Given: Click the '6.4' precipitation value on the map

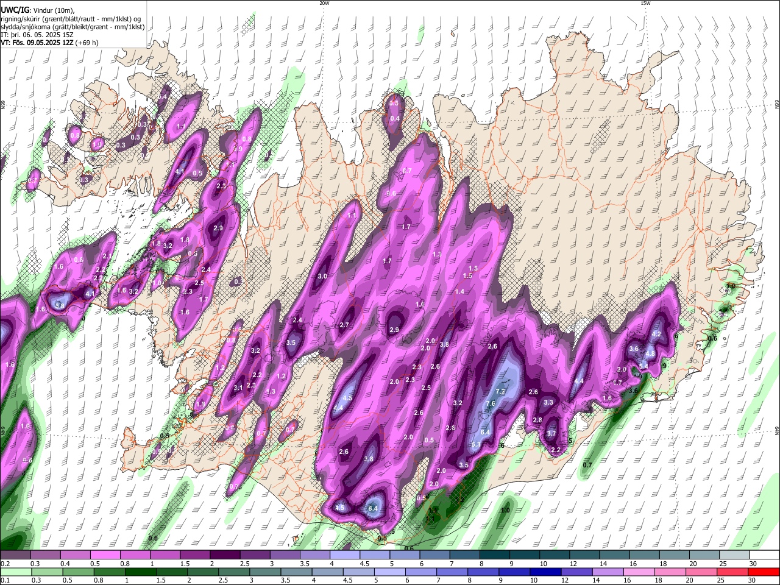Looking at the screenshot, I should tap(485, 432).
